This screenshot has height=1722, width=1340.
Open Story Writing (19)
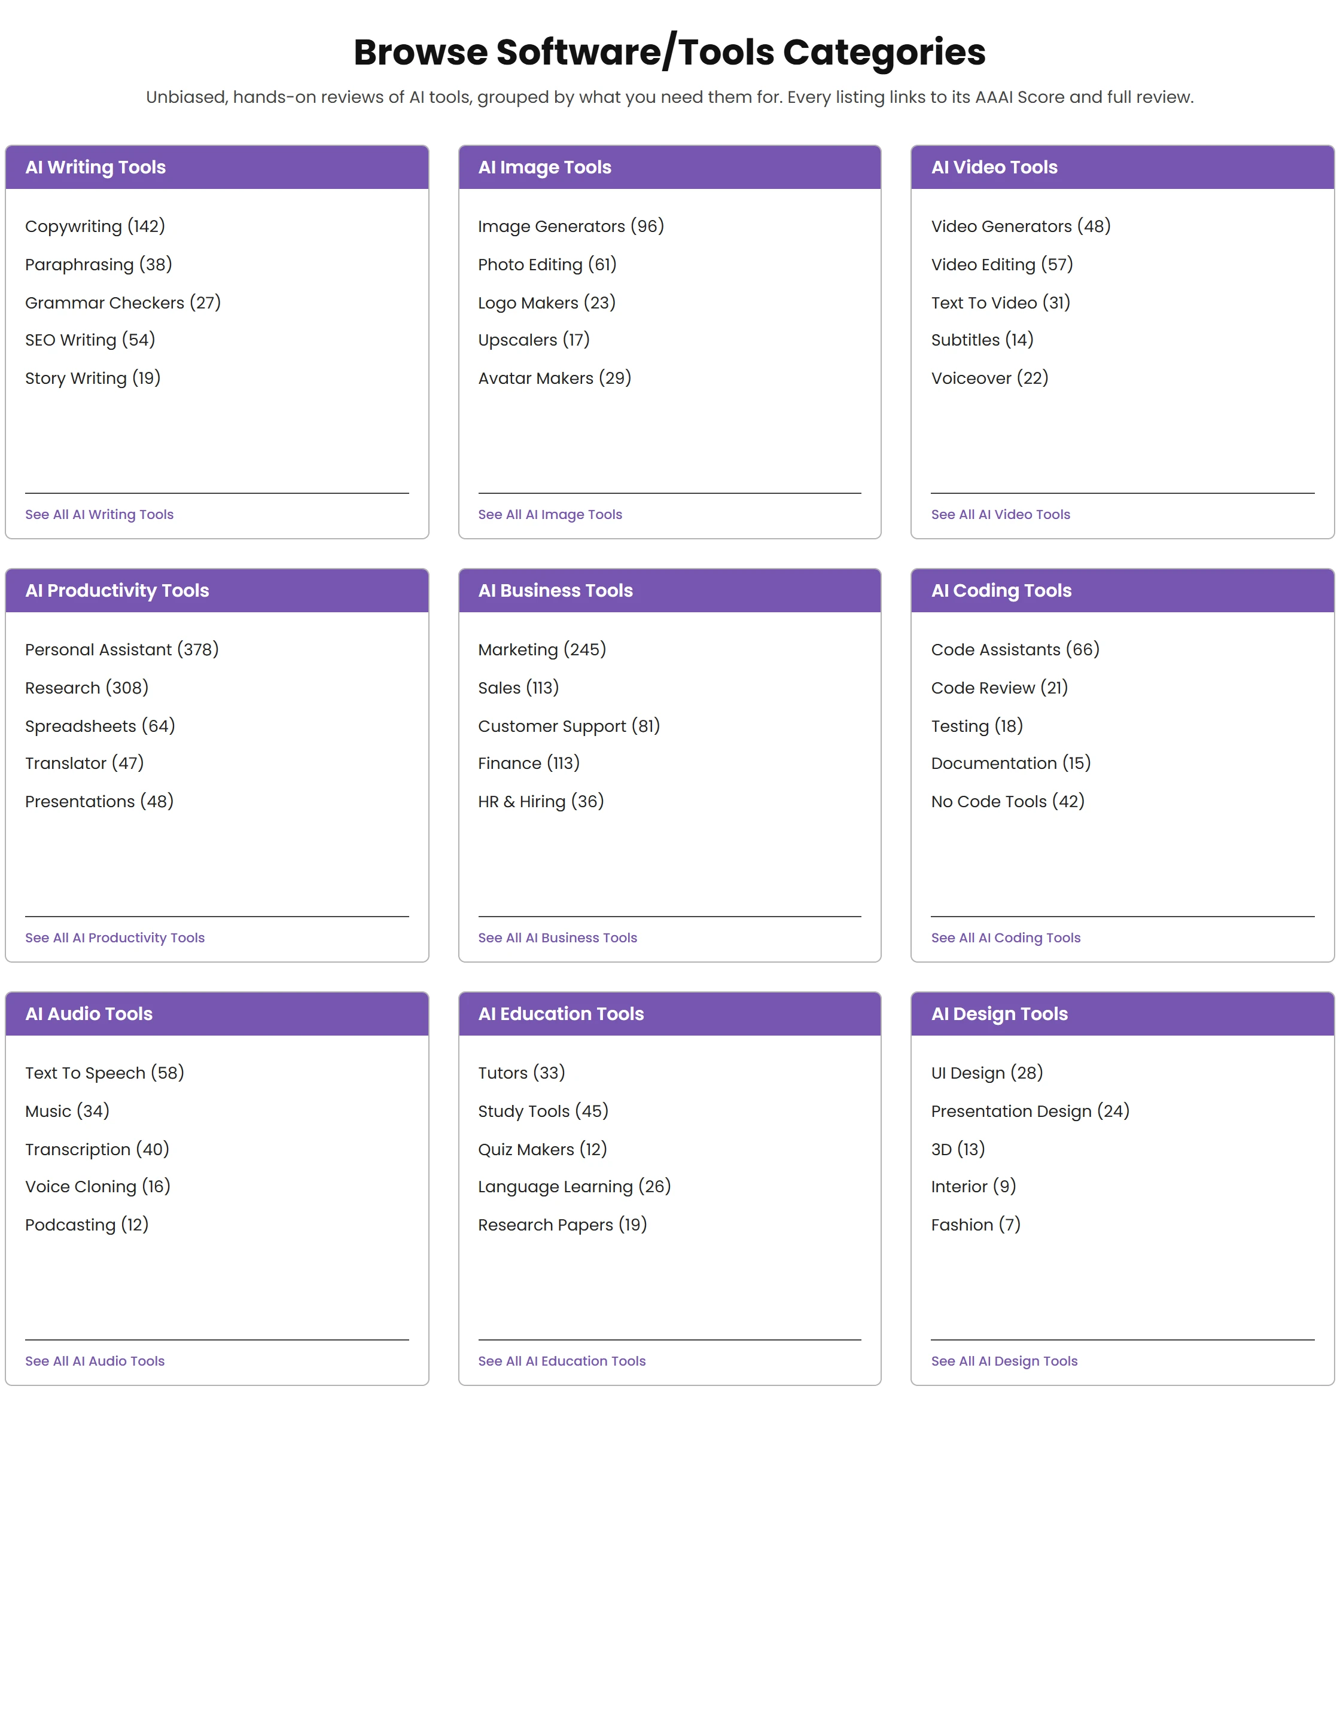pyautogui.click(x=92, y=378)
